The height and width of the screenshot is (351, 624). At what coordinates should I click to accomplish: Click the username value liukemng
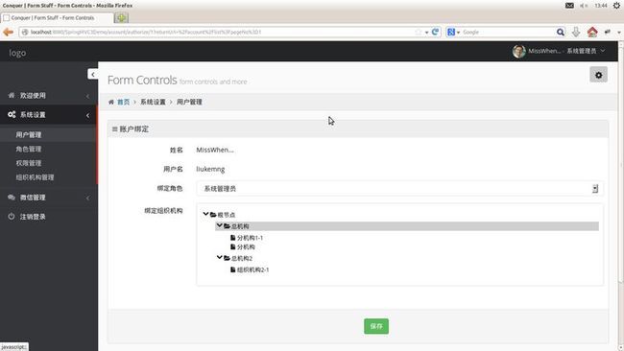[x=210, y=170]
